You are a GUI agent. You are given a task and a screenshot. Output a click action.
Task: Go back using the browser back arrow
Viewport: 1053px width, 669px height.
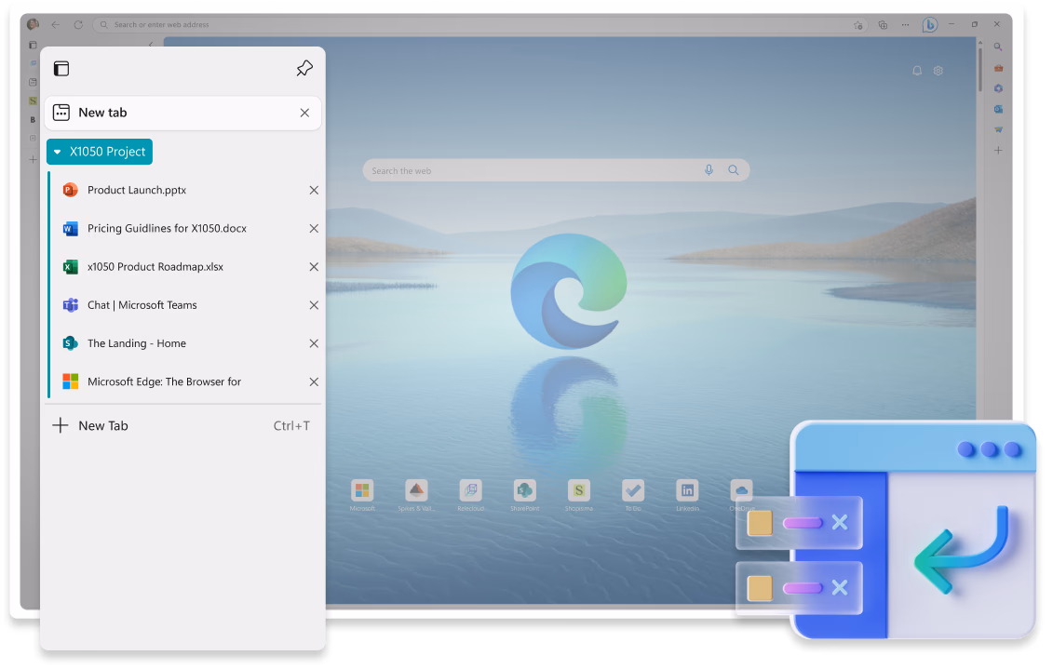click(56, 25)
